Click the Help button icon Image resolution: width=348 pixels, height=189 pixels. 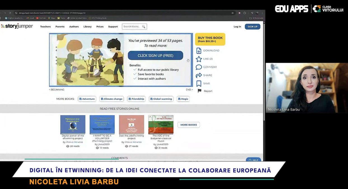(253, 160)
